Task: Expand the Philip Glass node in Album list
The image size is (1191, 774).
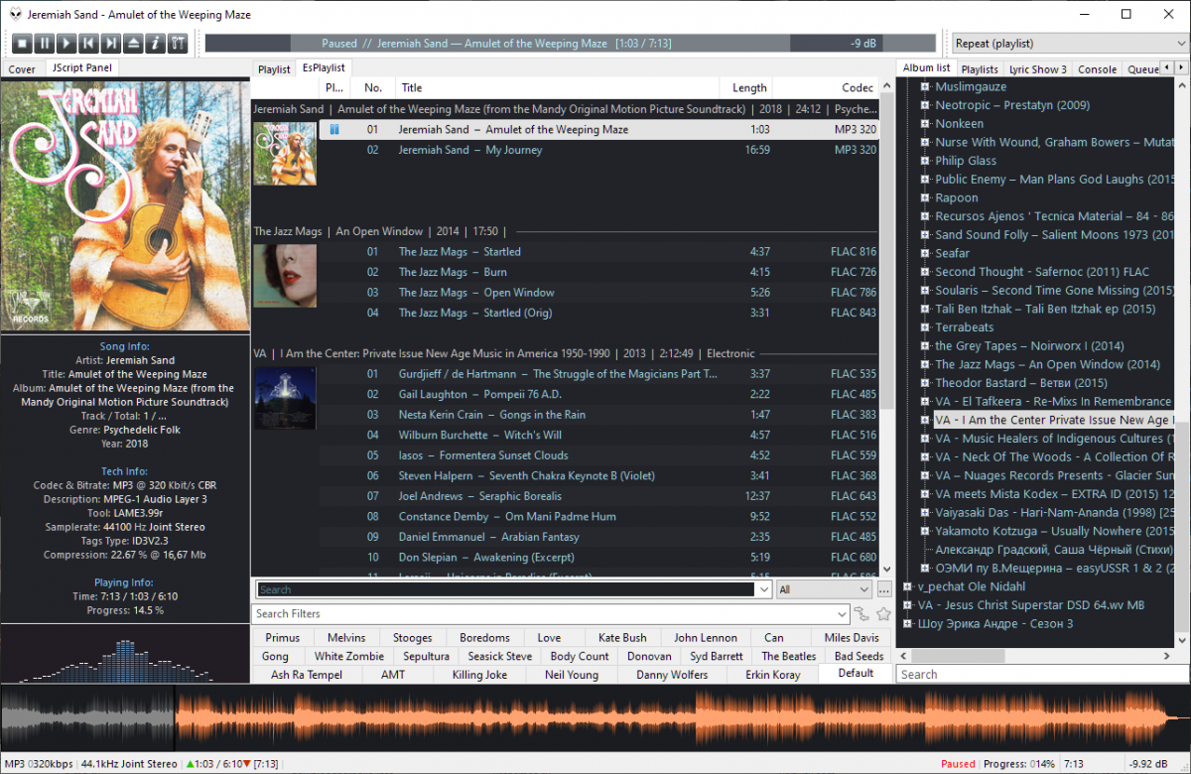Action: point(924,161)
